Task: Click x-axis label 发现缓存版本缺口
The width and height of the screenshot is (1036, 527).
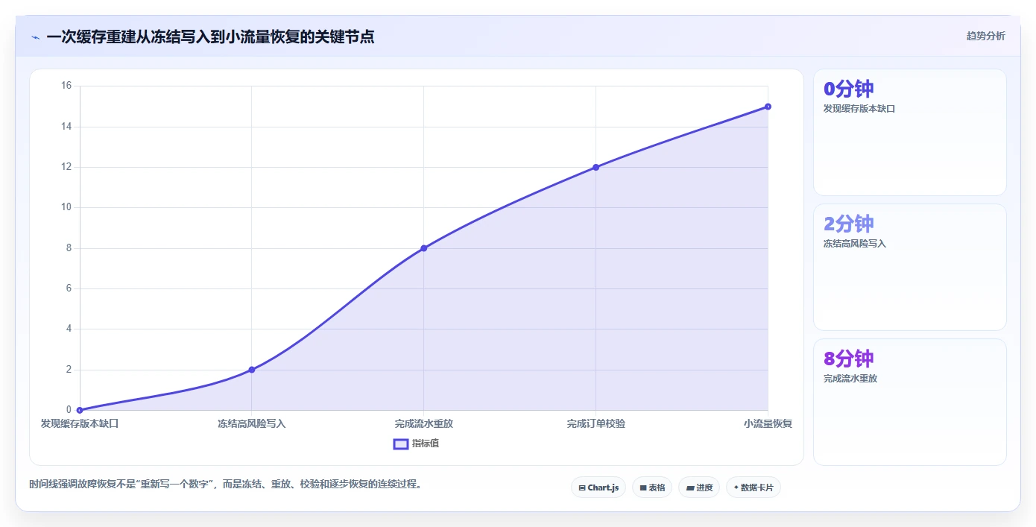Action: coord(80,423)
